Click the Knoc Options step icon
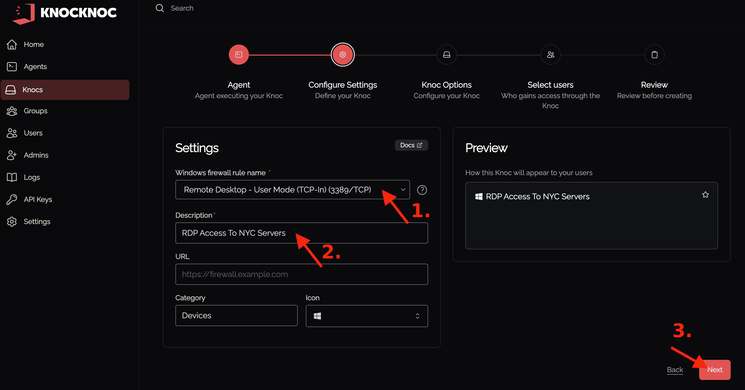This screenshot has width=745, height=390. 446,55
